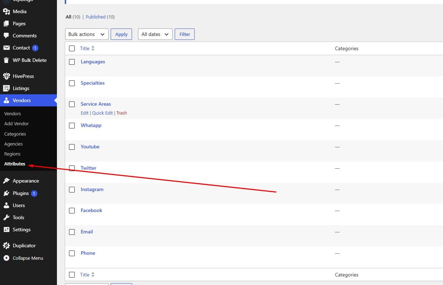The width and height of the screenshot is (443, 285).
Task: Open the Facebook attribute
Action: pyautogui.click(x=91, y=210)
